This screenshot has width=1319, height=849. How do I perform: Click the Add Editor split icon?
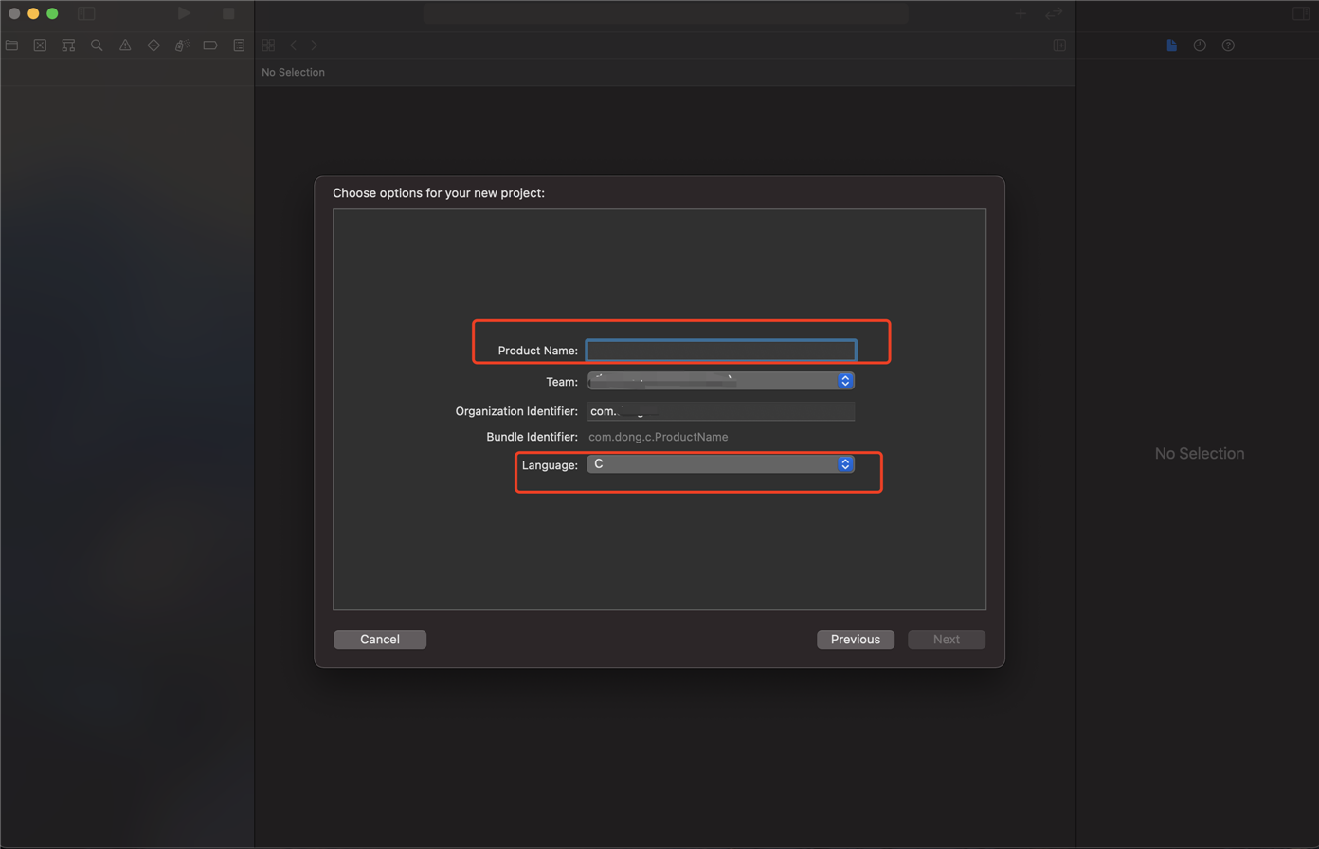(1059, 45)
